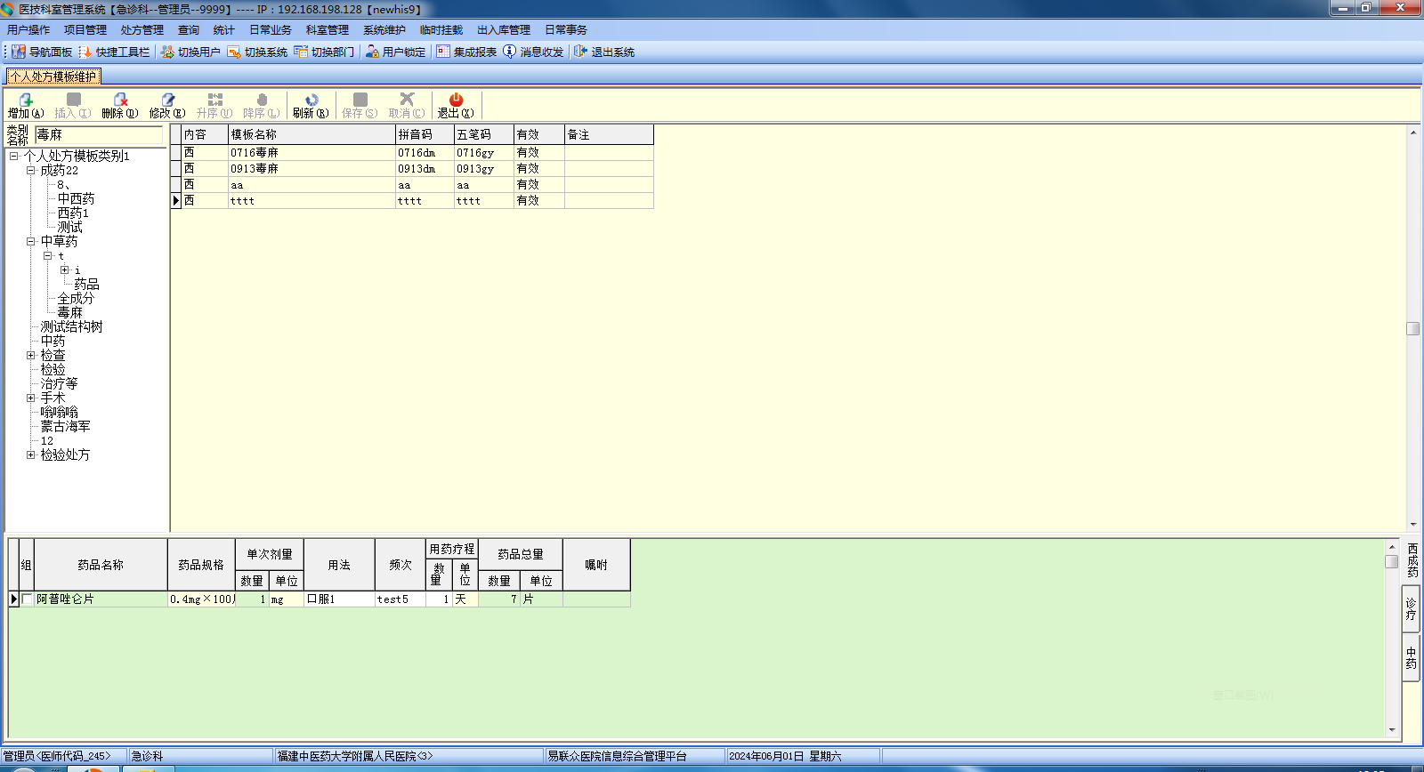Click the 拼音码 column header
Image resolution: width=1424 pixels, height=772 pixels.
click(x=425, y=135)
